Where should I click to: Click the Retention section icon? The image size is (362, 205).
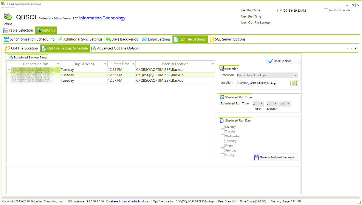(222, 69)
